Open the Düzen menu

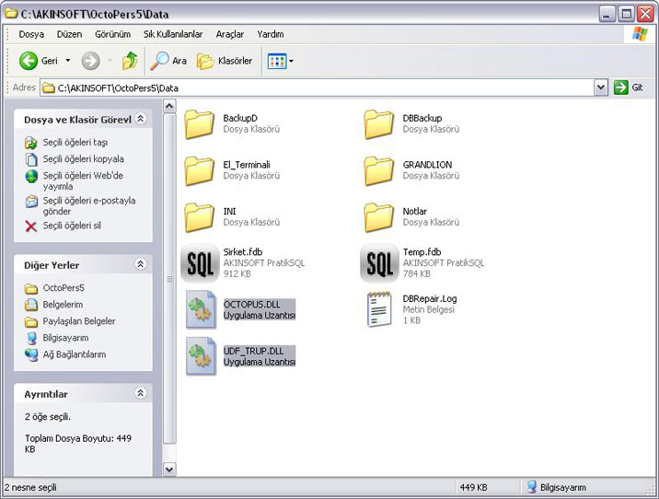click(x=69, y=34)
